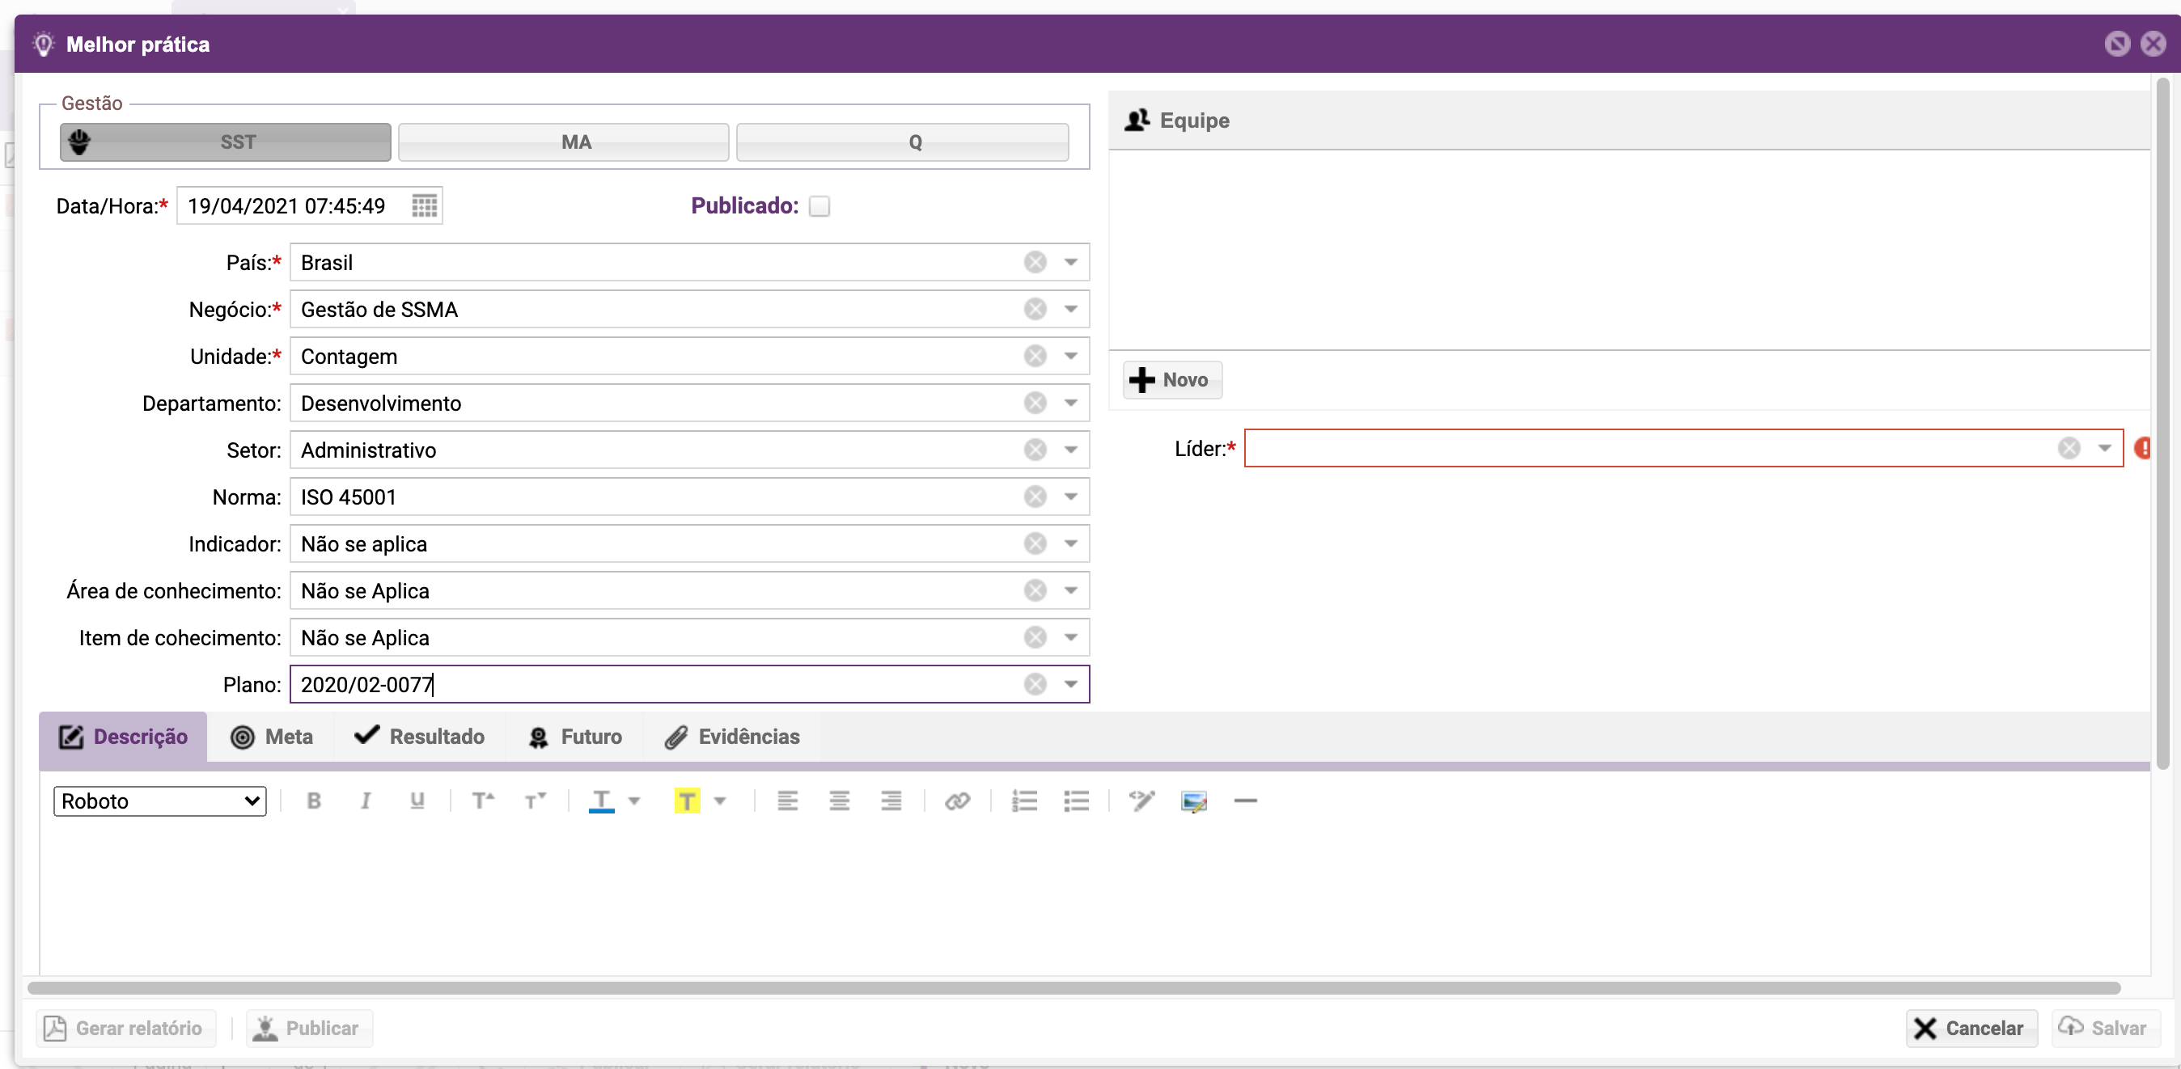
Task: Switch to the Futuro tab
Action: click(x=575, y=737)
